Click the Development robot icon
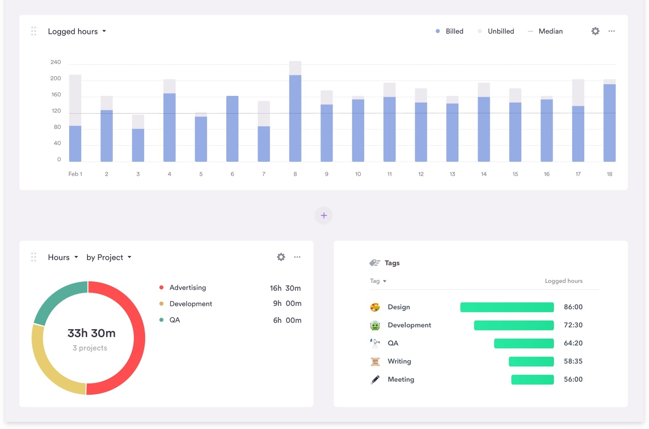 [375, 325]
